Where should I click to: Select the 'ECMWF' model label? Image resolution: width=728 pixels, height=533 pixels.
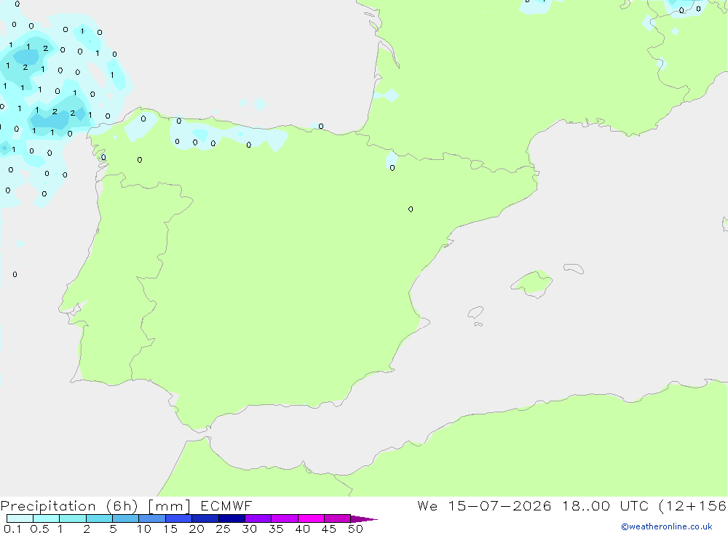226,505
